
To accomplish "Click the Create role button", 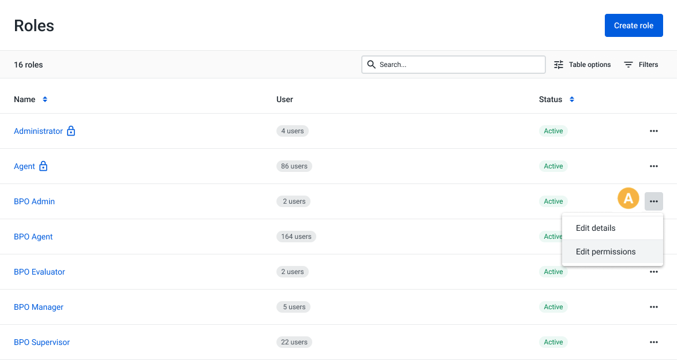I will [x=634, y=25].
